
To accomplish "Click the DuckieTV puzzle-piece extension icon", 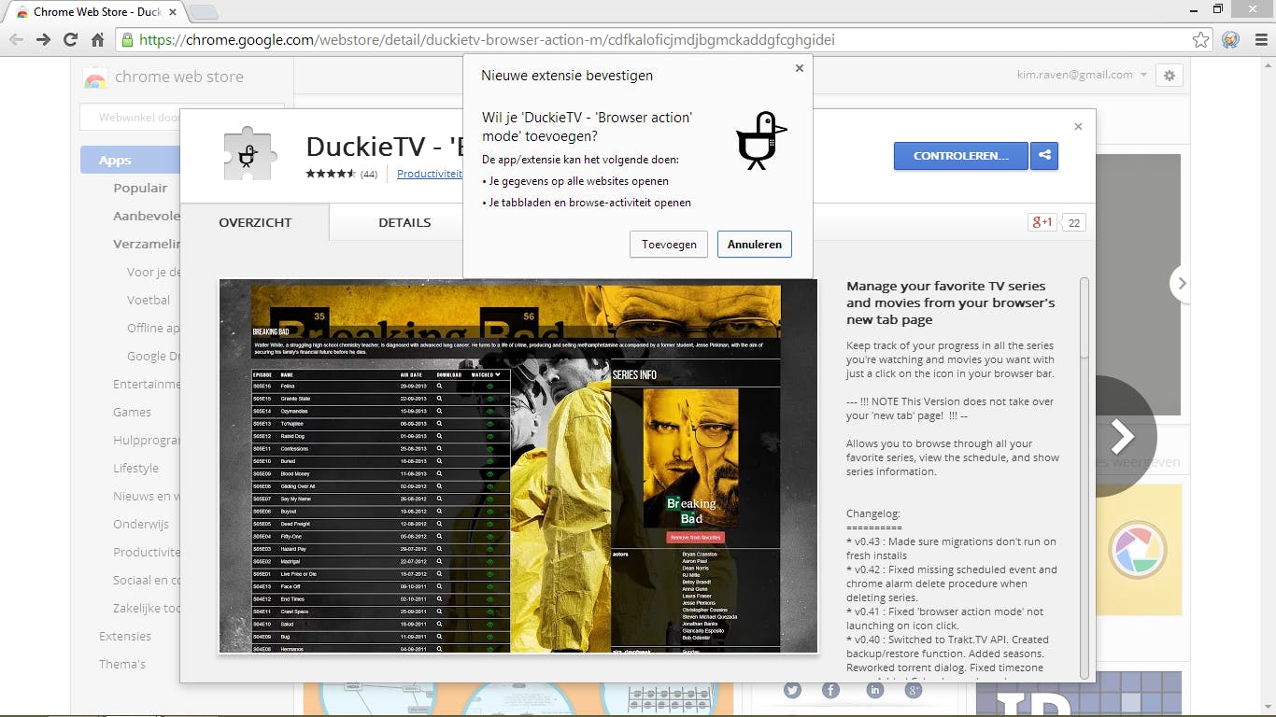I will (x=248, y=153).
